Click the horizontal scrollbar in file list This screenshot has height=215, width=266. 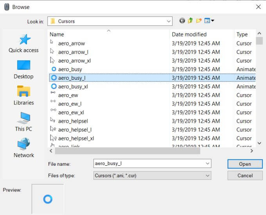click(129, 150)
